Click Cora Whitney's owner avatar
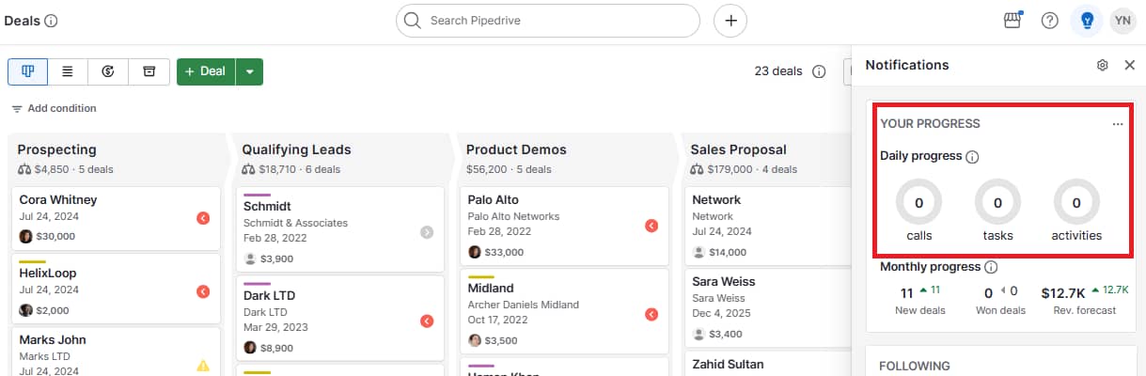 point(26,236)
